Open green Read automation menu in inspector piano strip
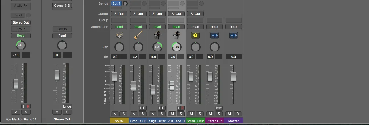Image resolution: width=369 pixels, height=125 pixels. pyautogui.click(x=21, y=36)
